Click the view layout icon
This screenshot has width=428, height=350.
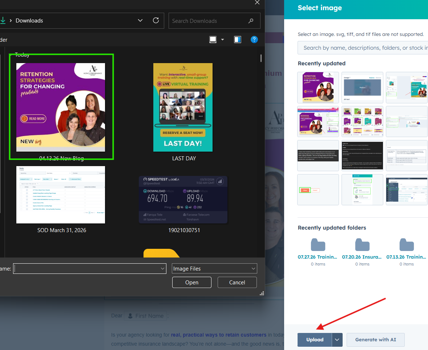coord(213,40)
